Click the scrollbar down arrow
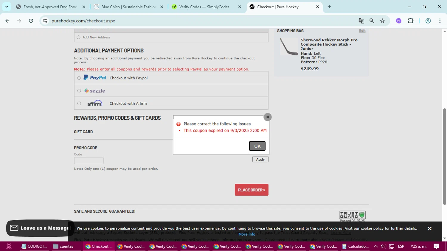The image size is (447, 251). click(x=445, y=238)
